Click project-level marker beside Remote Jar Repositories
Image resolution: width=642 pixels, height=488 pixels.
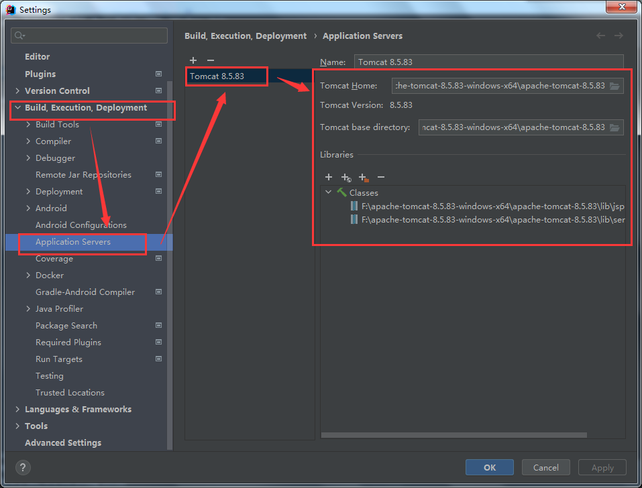[158, 174]
